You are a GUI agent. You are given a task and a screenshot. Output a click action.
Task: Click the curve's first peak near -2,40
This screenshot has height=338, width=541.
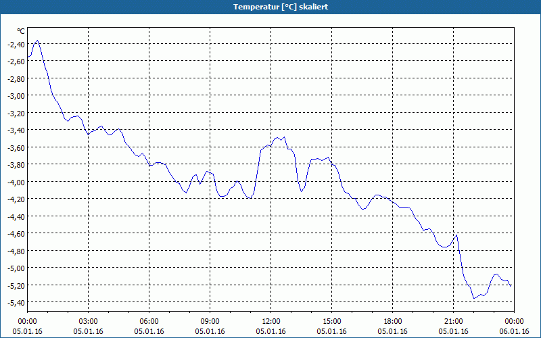[38, 41]
